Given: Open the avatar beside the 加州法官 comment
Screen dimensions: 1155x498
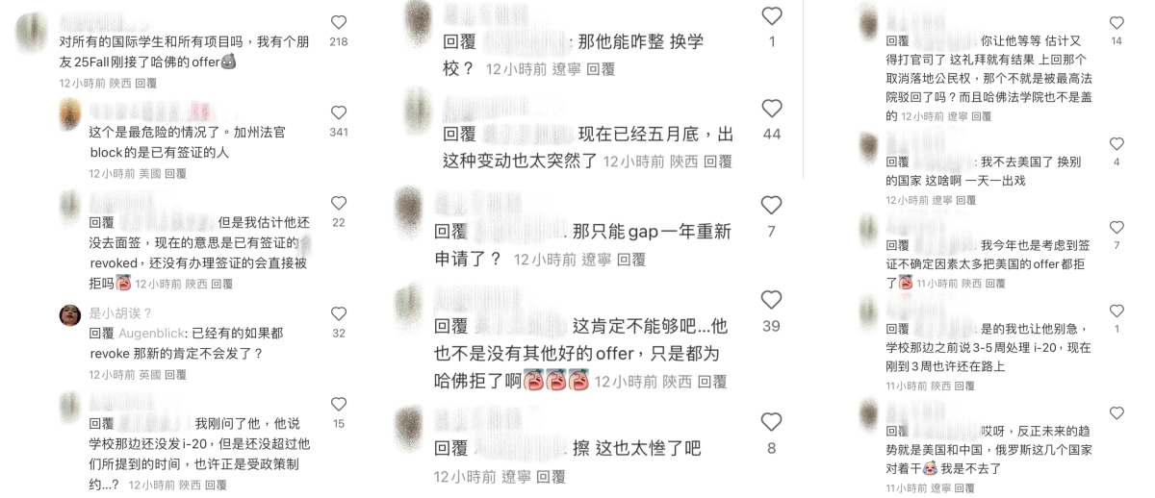Looking at the screenshot, I should pyautogui.click(x=69, y=113).
